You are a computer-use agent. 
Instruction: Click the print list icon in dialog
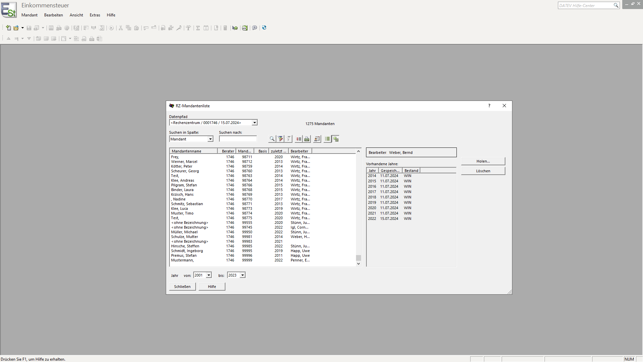click(307, 139)
